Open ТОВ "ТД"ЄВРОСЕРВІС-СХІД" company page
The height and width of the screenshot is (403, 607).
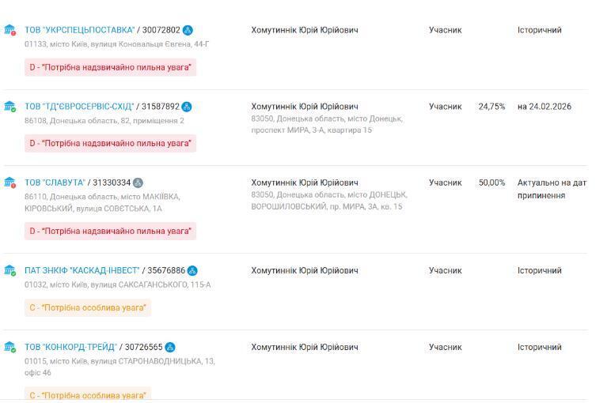pos(79,107)
